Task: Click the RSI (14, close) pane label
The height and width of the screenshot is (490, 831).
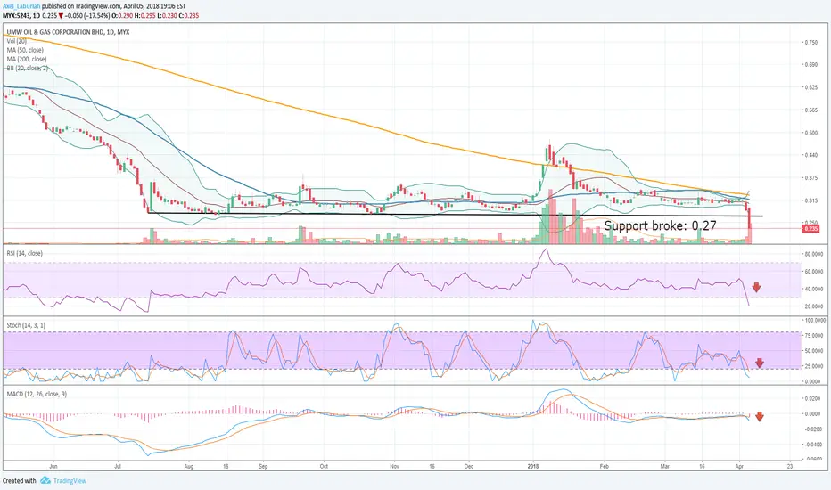Action: [24, 253]
